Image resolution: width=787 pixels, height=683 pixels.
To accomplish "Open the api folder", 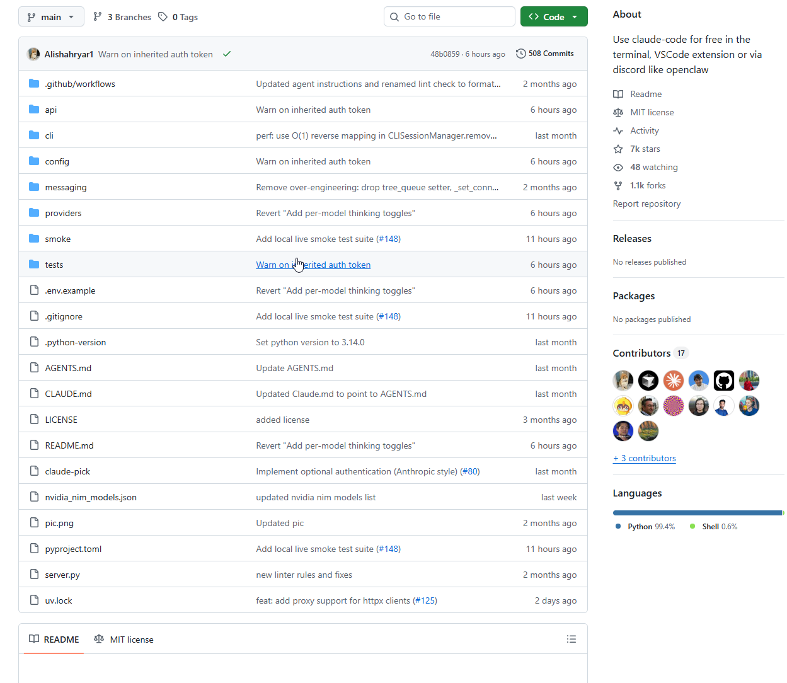I will pos(51,110).
